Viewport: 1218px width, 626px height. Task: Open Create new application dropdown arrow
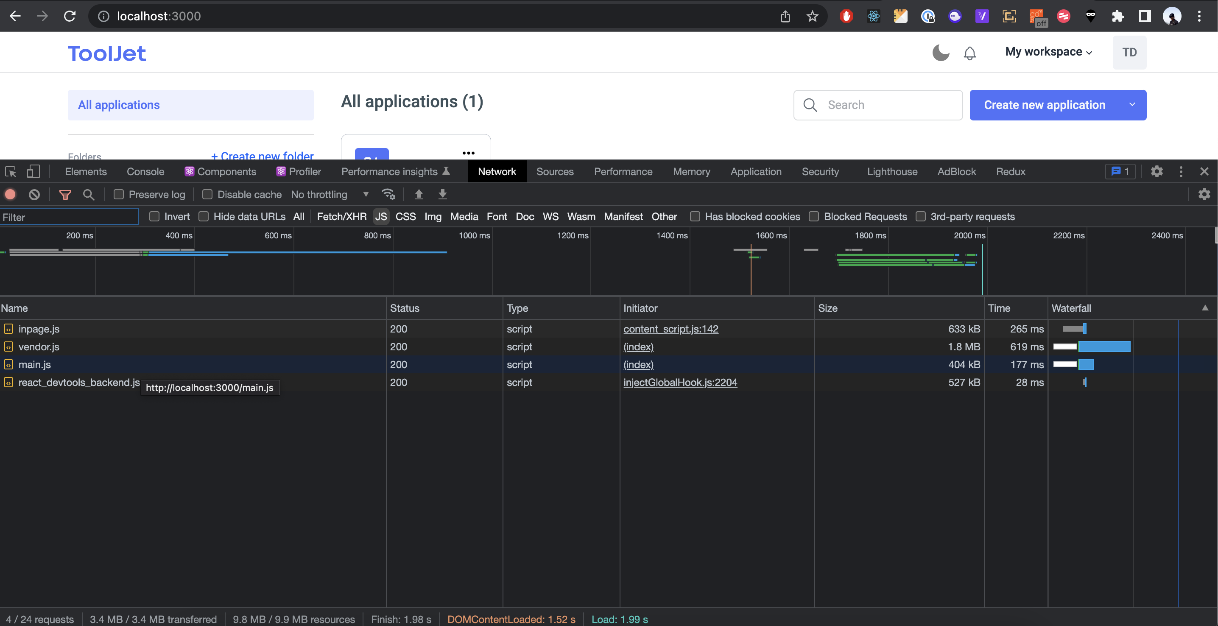tap(1133, 105)
